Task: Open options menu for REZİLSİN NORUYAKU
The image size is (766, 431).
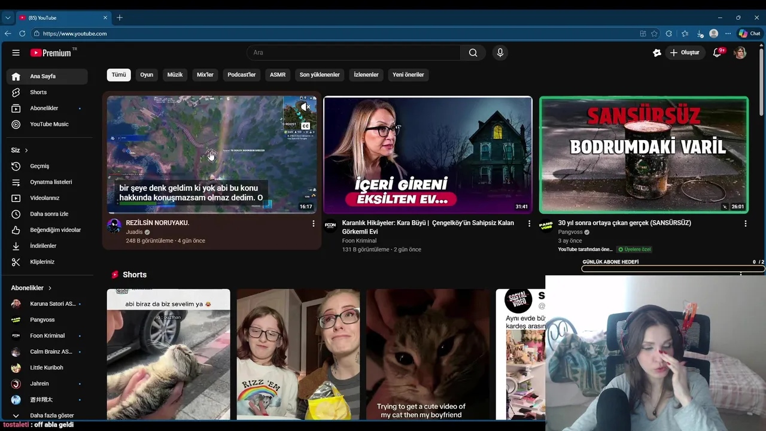Action: click(x=313, y=223)
